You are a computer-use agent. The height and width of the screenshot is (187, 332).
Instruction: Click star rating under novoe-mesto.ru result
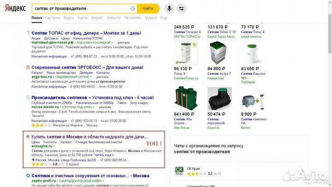[41, 125]
